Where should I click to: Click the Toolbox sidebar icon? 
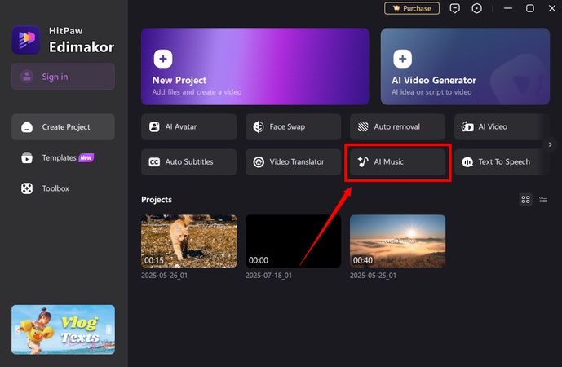tap(27, 188)
